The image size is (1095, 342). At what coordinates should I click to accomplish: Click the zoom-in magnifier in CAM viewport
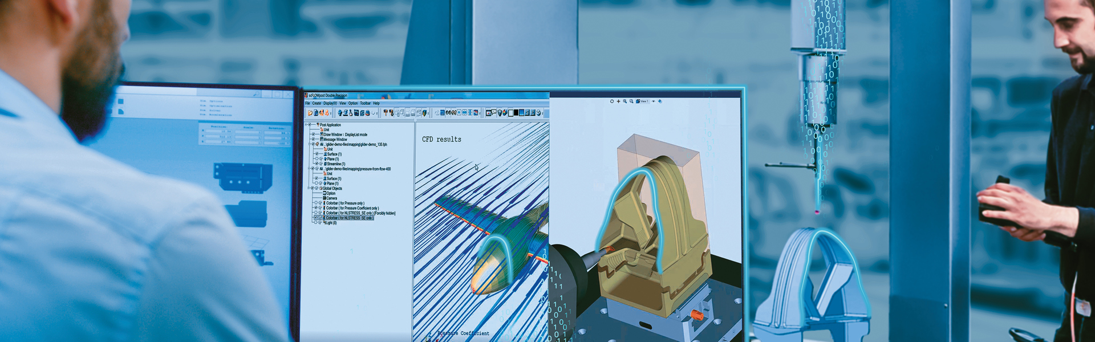[625, 101]
